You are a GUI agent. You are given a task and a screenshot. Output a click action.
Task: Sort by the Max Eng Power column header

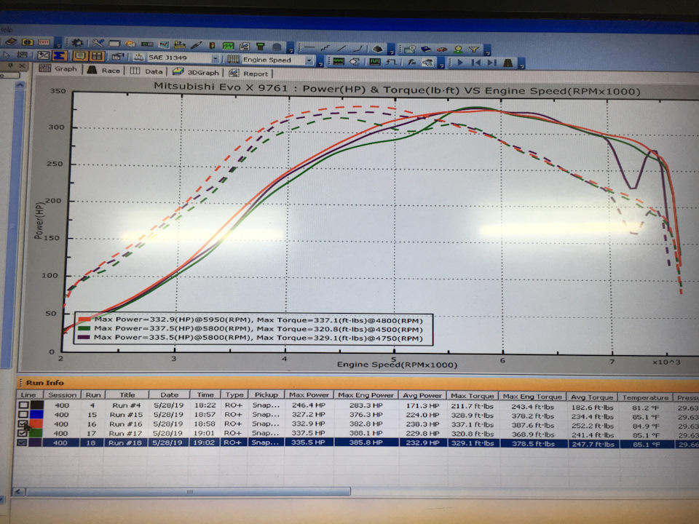pyautogui.click(x=366, y=395)
